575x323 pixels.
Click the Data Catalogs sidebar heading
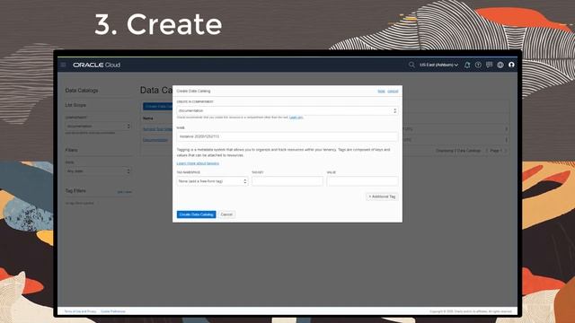pos(82,91)
